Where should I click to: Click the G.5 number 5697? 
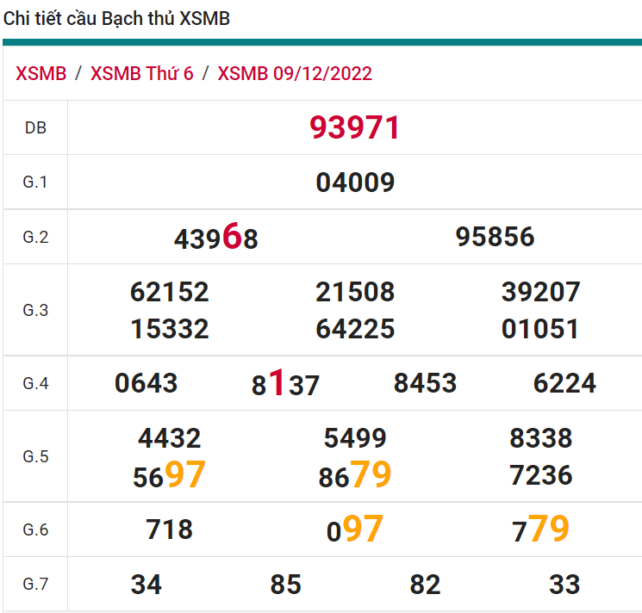(170, 475)
